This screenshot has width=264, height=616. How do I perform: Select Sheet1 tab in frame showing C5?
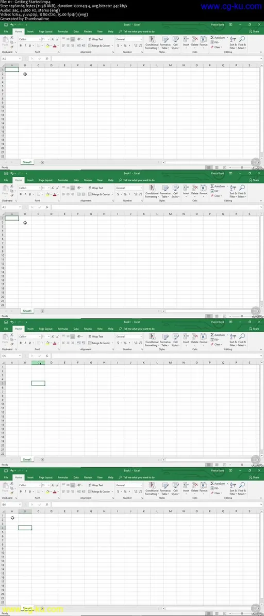click(x=27, y=459)
